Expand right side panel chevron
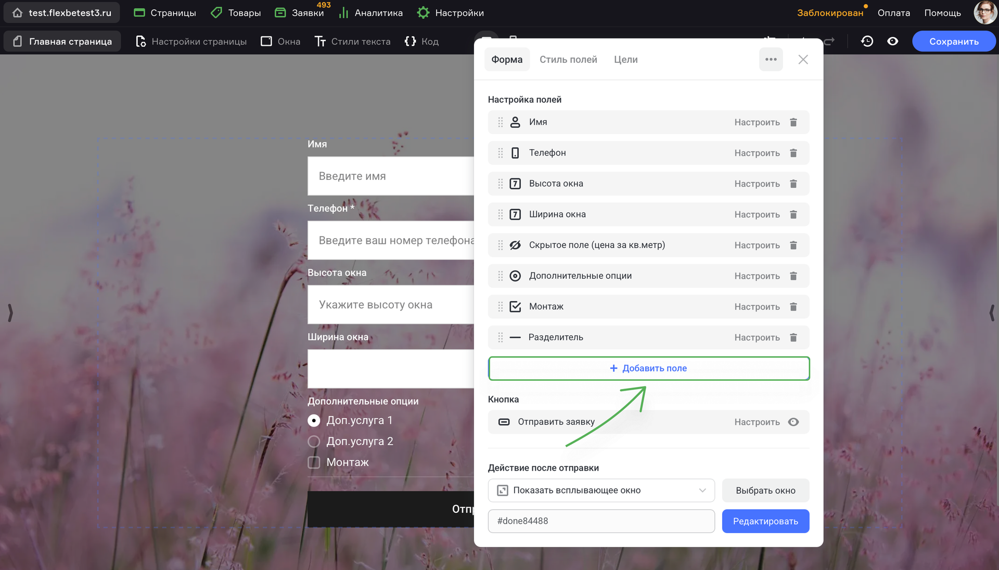Image resolution: width=999 pixels, height=570 pixels. coord(991,313)
